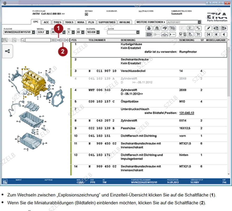Click the icon left of the double-cart icon

coord(190,28)
